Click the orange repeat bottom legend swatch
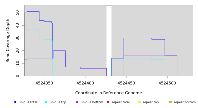The image size is (198, 108). pyautogui.click(x=170, y=102)
